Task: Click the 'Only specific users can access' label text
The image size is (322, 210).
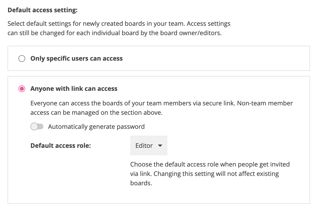Action: (76, 59)
